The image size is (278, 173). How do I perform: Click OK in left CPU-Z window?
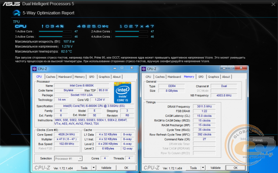pos(126,168)
